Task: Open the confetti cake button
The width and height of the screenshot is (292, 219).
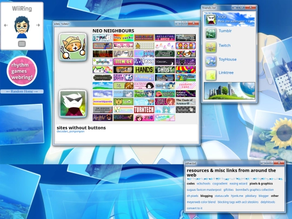Action: click(x=185, y=85)
